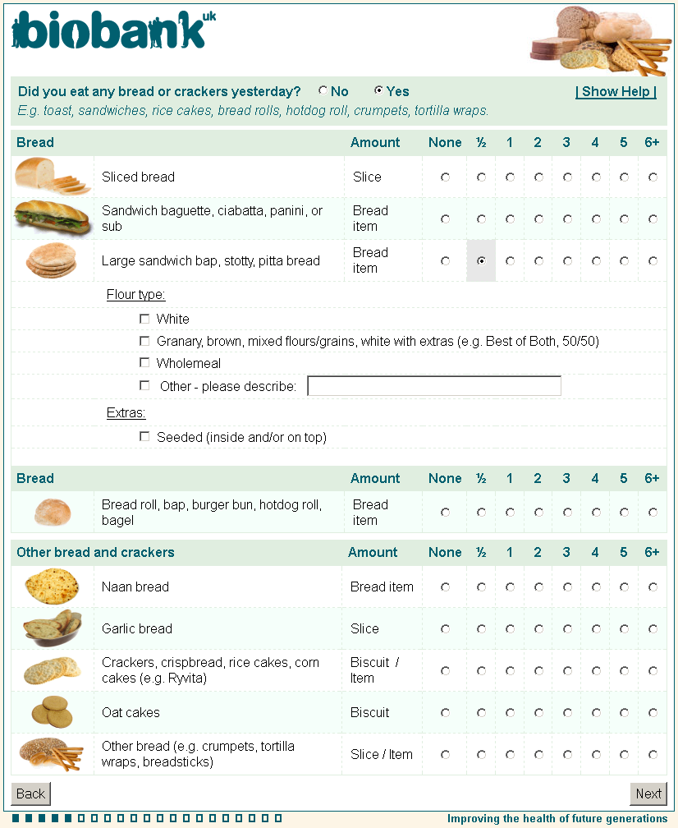The width and height of the screenshot is (678, 828).
Task: Click the oat cakes picture
Action: pyautogui.click(x=52, y=712)
